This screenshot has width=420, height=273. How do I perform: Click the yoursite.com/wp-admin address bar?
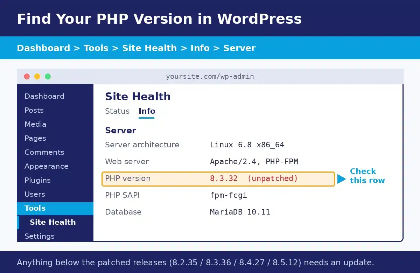(x=210, y=76)
